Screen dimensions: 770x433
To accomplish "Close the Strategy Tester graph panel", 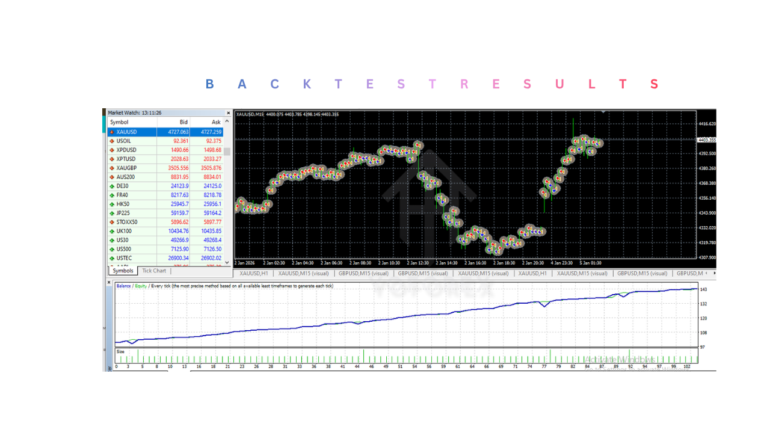I will (109, 281).
